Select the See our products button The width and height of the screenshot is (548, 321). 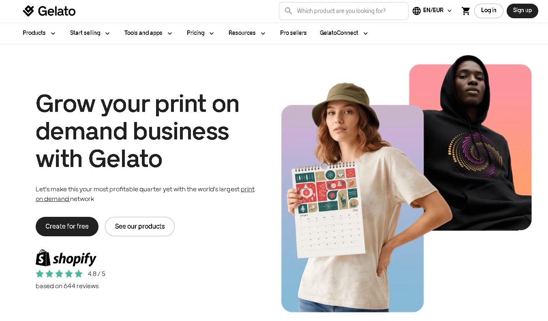140,227
